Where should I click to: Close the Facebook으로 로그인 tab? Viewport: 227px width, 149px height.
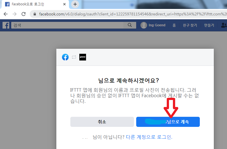64,4
